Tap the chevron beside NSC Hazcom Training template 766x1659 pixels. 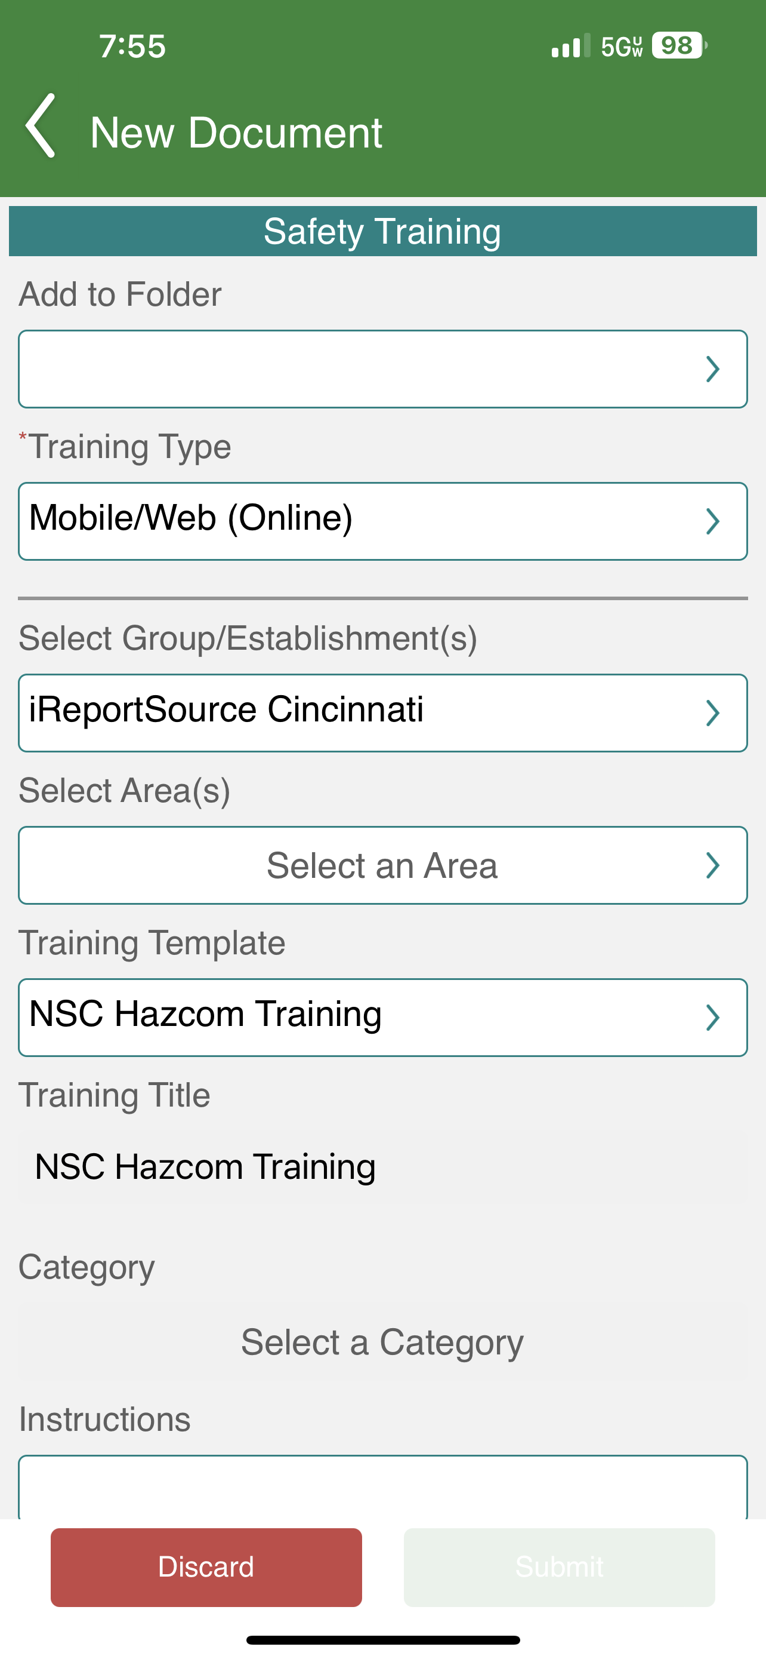point(712,1018)
